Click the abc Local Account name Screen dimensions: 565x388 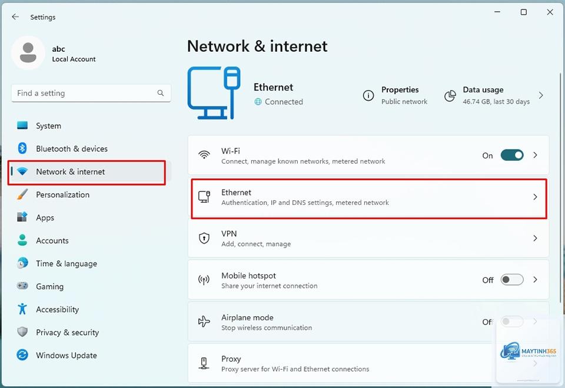(74, 54)
